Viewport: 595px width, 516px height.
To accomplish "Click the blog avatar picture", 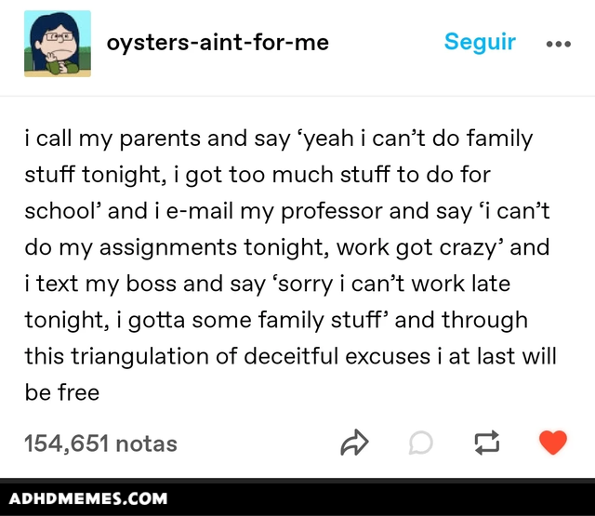I will point(58,43).
